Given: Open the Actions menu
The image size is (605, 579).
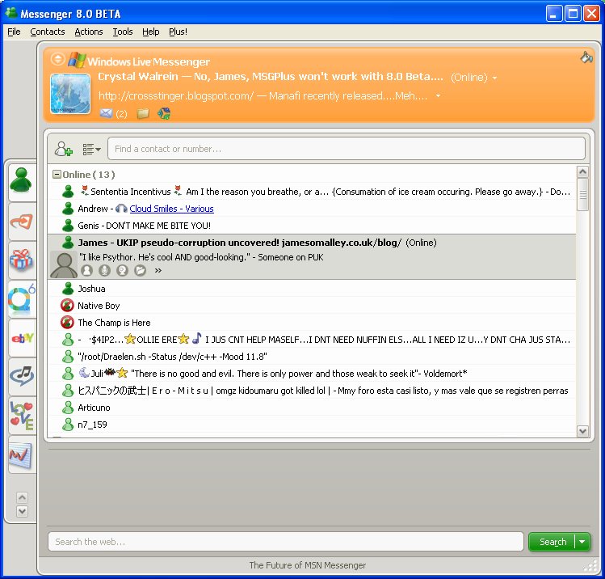Looking at the screenshot, I should click(89, 32).
